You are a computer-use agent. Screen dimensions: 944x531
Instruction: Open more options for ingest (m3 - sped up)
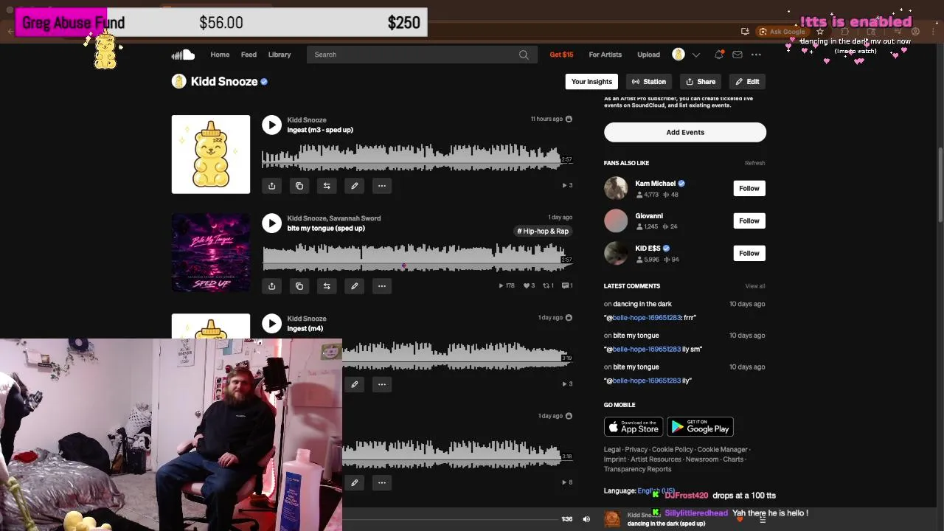[382, 186]
